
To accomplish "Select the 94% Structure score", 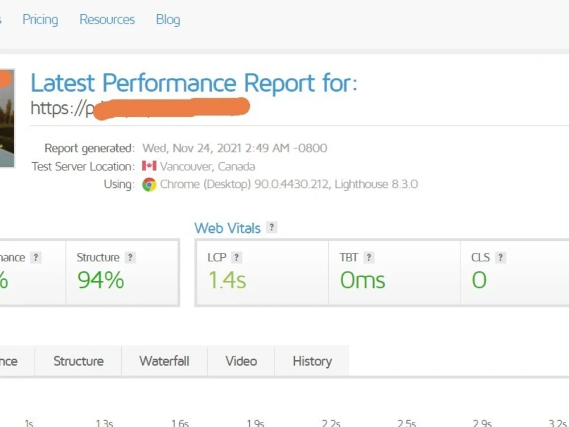I will 101,280.
